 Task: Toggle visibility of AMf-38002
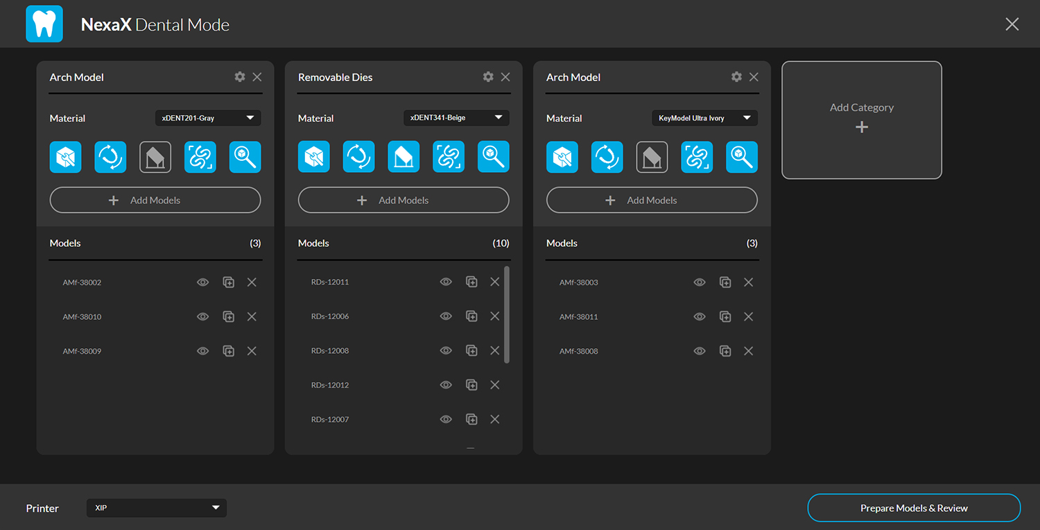pos(202,282)
